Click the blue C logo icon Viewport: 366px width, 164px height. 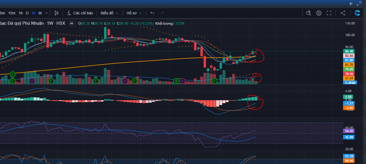(357, 13)
